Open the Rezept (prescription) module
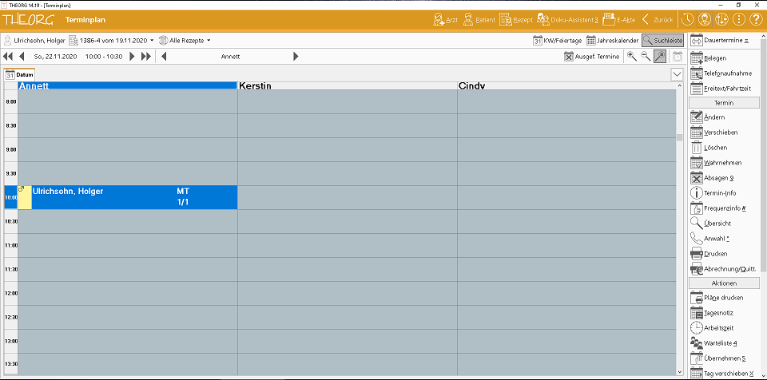Screen dimensions: 767x380 [x=516, y=20]
